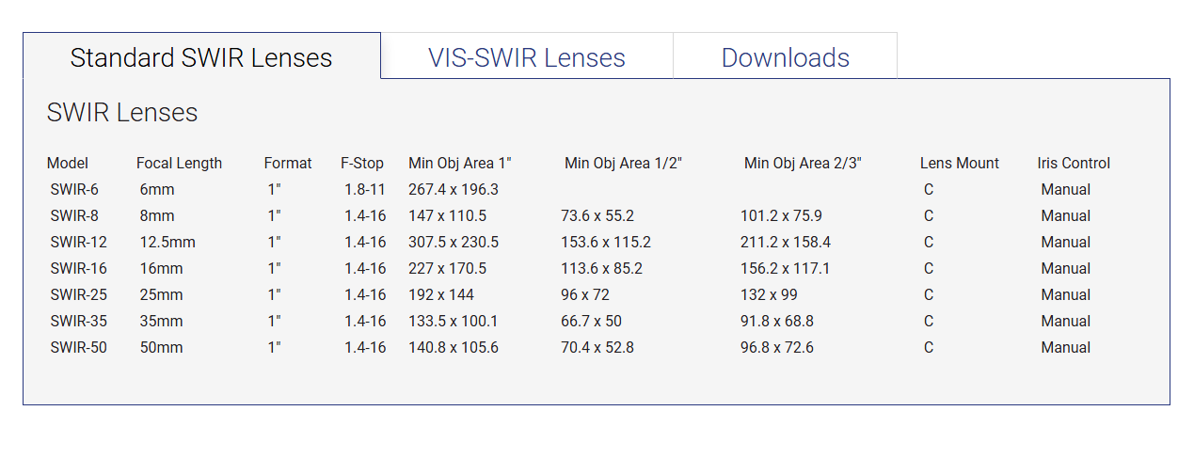Click the 267.4 x 196.3 area value
Image resolution: width=1194 pixels, height=474 pixels.
[454, 189]
